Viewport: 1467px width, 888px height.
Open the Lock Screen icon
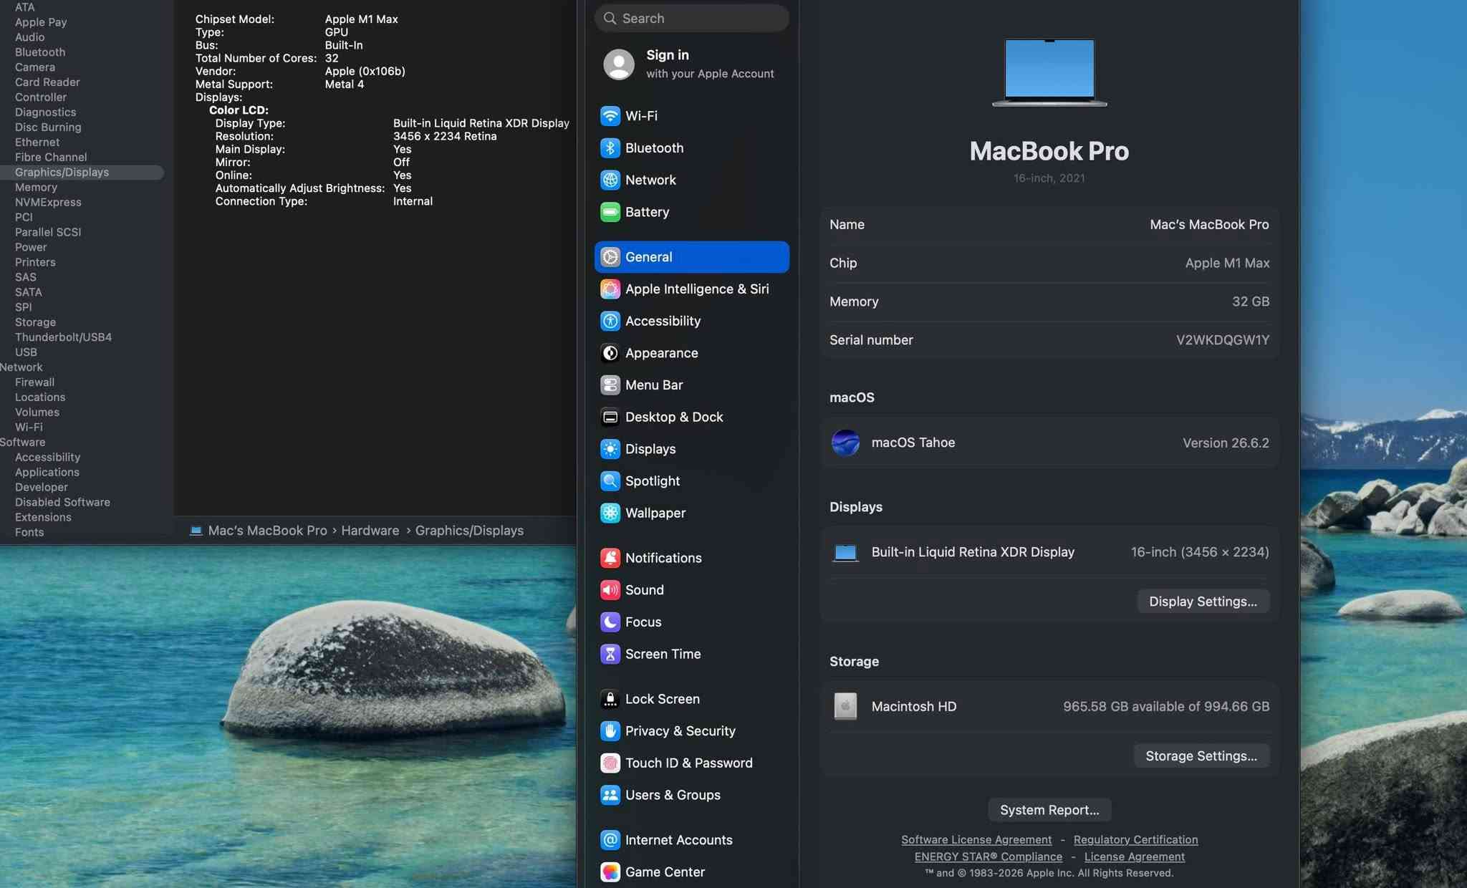[x=610, y=699]
